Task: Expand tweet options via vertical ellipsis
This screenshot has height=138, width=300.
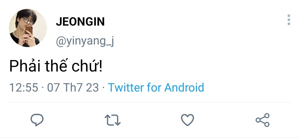Action: 289,20
